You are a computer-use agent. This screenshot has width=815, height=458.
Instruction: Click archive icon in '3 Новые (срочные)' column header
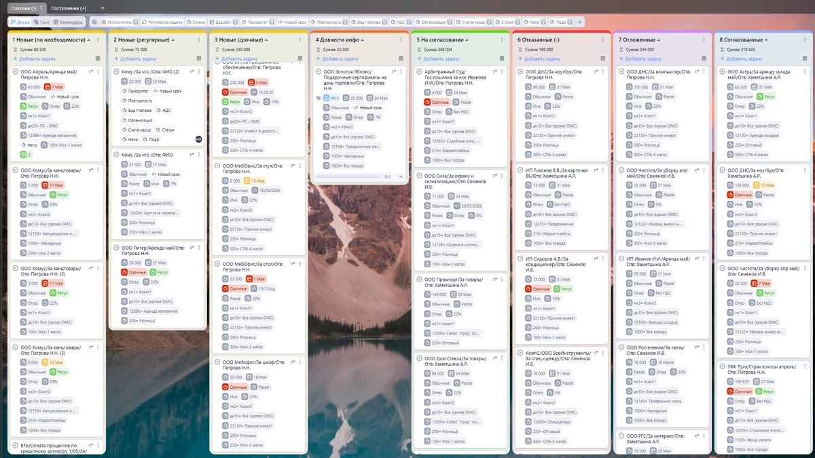(x=300, y=59)
